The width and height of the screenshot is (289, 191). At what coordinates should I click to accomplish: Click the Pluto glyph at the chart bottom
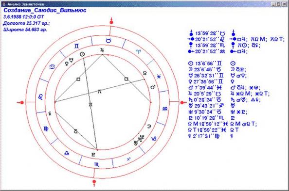pos(93,155)
